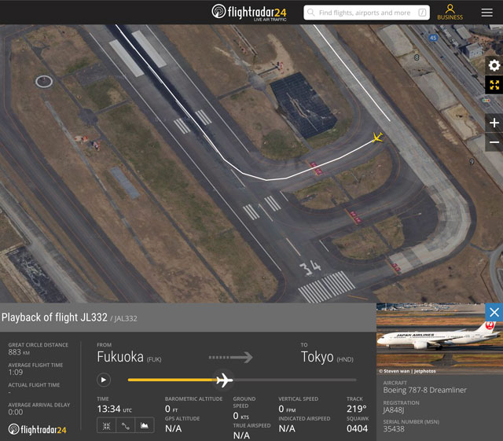
Task: Open the hamburger main menu
Action: pos(487,13)
